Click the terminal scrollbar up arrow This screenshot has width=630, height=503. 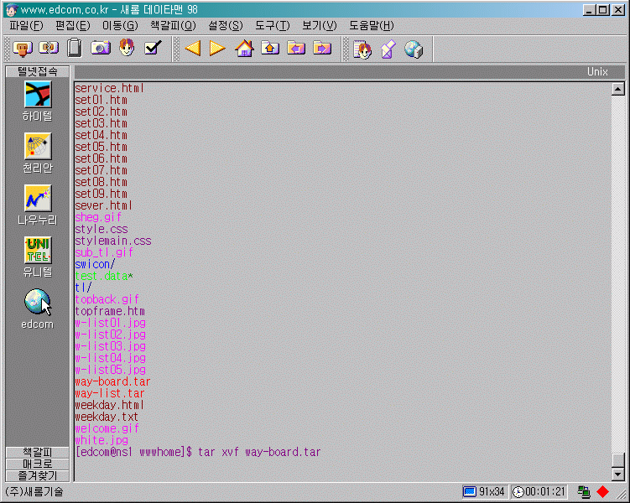click(x=618, y=89)
